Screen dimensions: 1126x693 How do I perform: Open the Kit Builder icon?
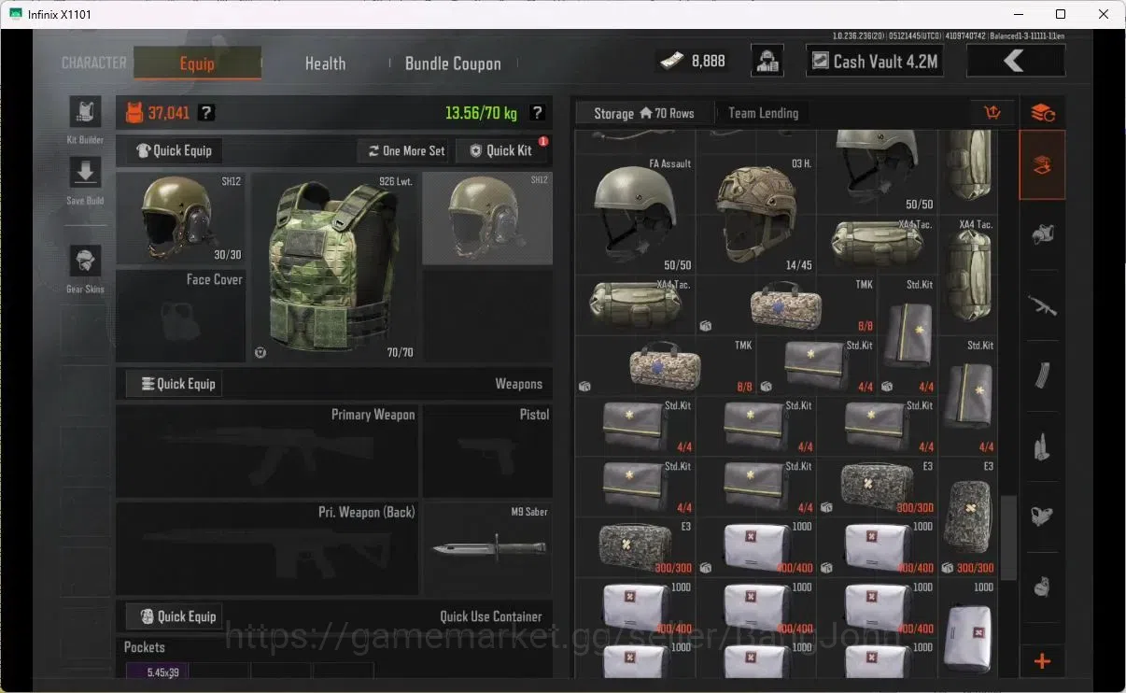point(85,112)
